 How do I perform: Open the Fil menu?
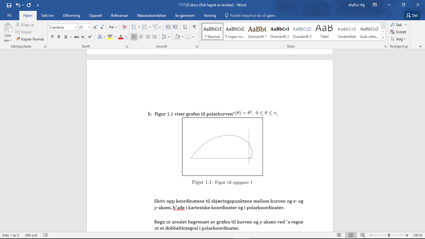9,16
